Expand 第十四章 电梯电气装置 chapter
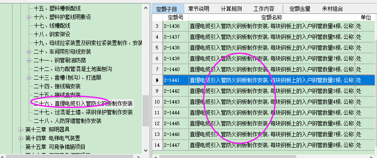The image size is (377, 158). tap(21, 139)
